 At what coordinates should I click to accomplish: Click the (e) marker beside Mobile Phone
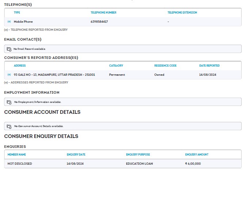point(9,22)
